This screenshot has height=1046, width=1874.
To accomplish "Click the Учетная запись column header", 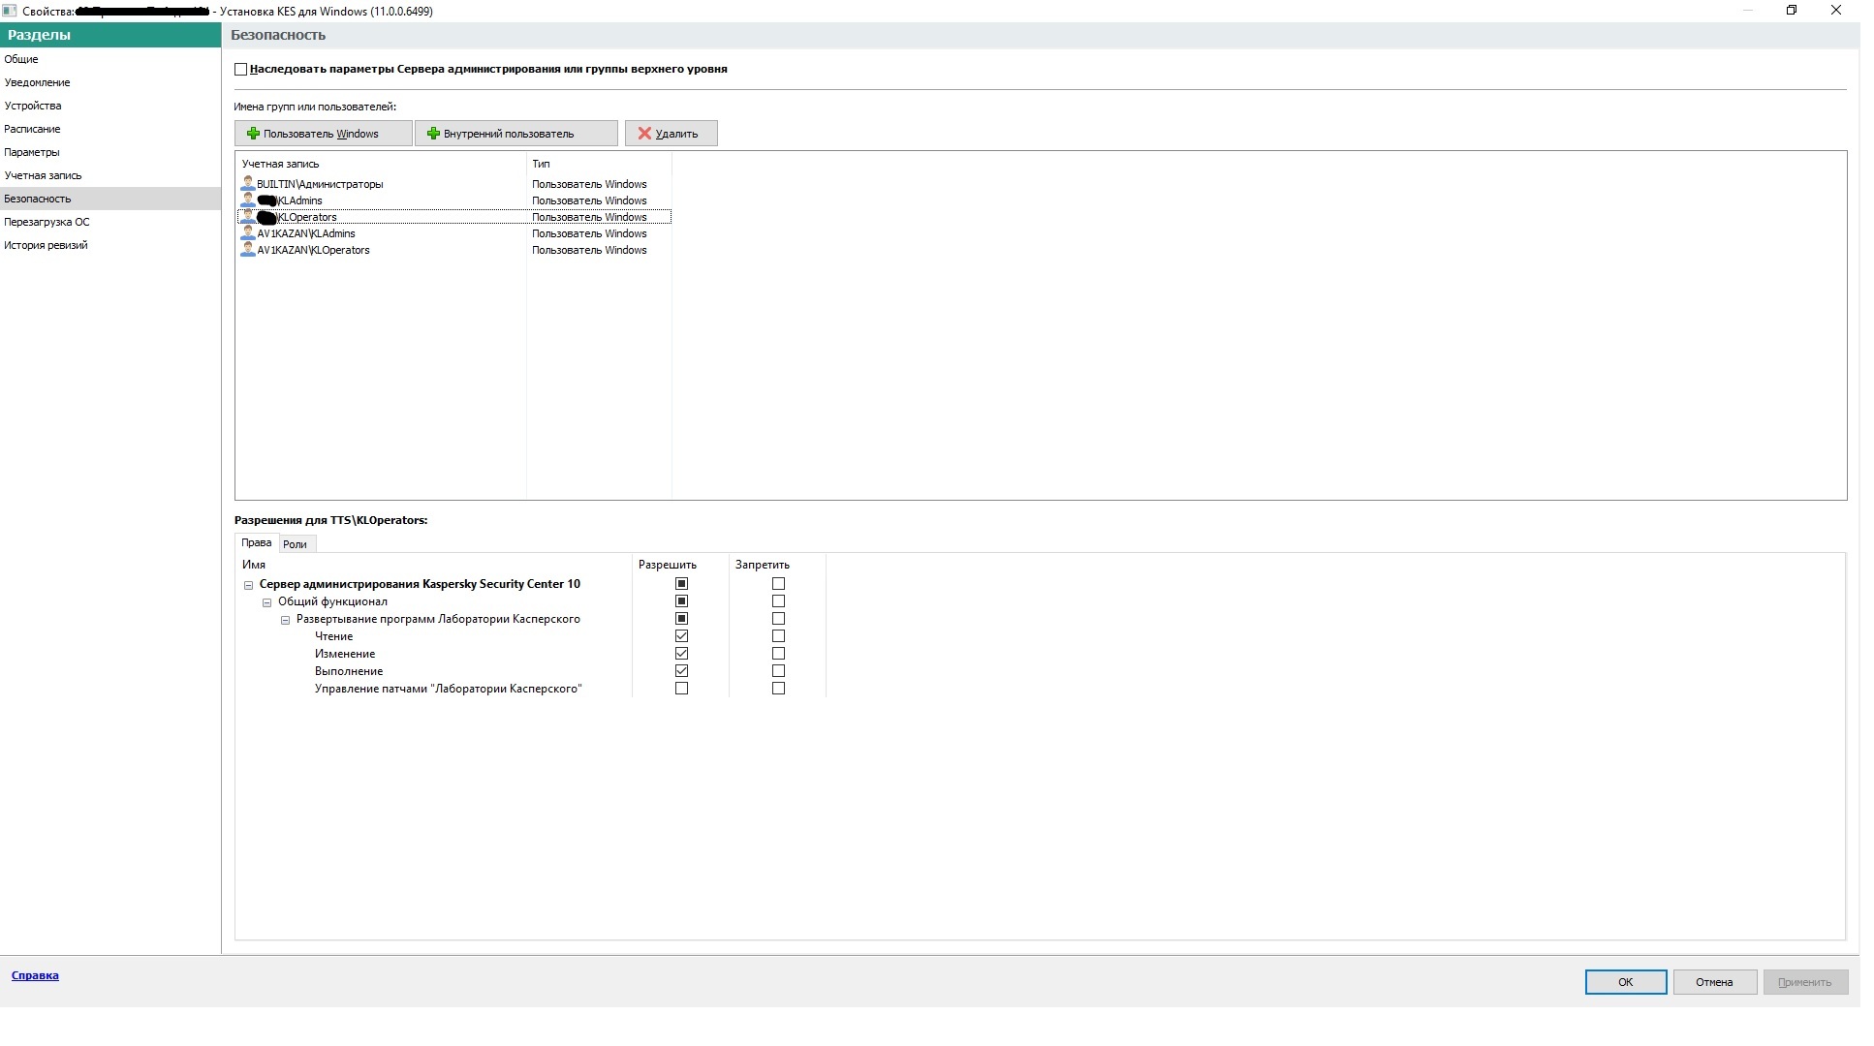I will 281,164.
